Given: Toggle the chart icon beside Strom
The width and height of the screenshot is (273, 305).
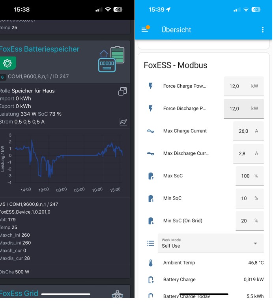Looking at the screenshot, I should tap(123, 122).
